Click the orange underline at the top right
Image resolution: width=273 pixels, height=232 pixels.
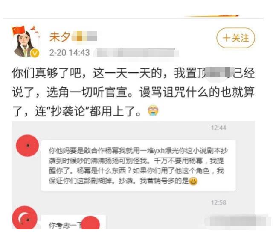click(212, 16)
